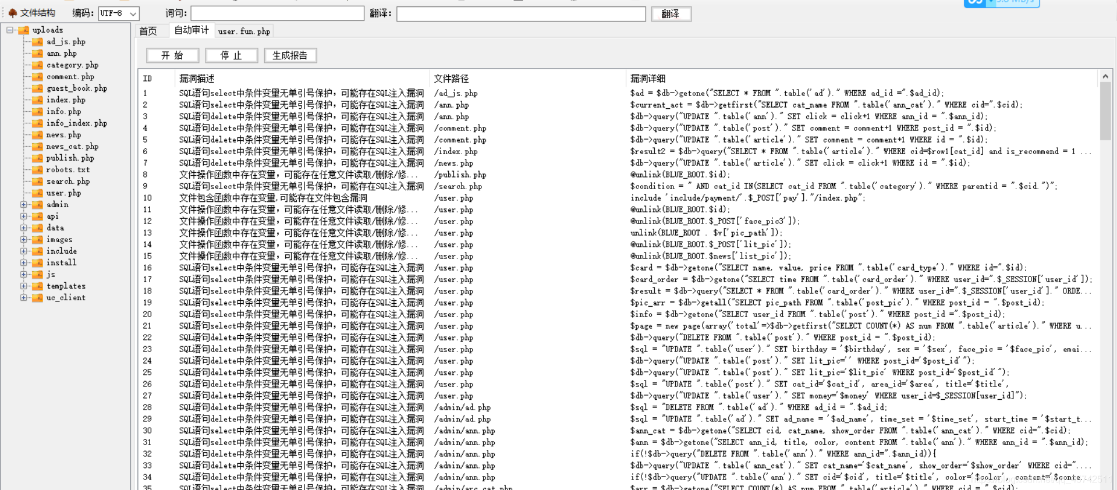Click the 停止 button
This screenshot has height=490, width=1117.
coord(231,55)
